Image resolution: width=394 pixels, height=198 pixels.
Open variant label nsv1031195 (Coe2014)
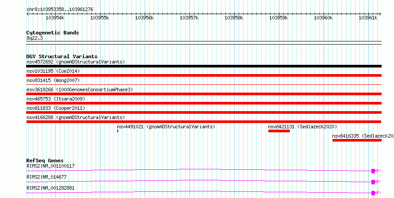point(53,71)
